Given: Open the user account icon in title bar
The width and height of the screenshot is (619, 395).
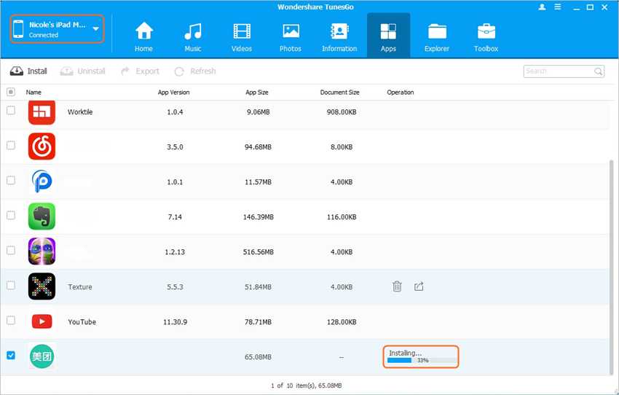Looking at the screenshot, I should coord(543,7).
